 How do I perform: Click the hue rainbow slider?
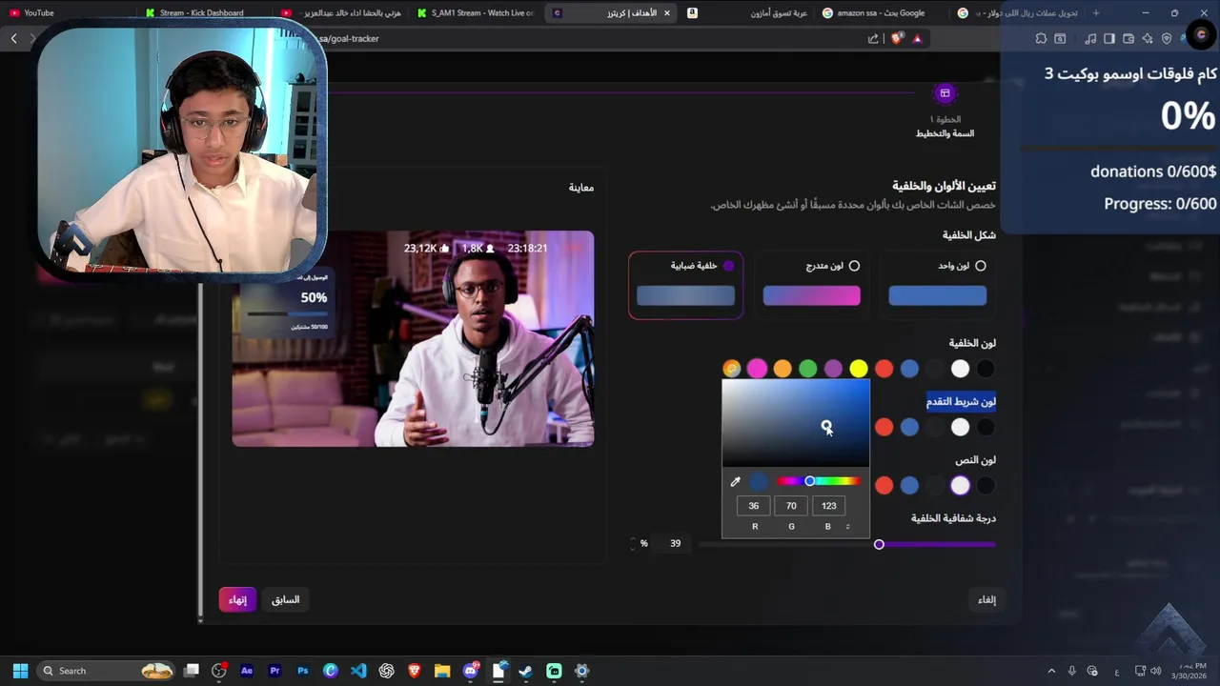point(819,481)
